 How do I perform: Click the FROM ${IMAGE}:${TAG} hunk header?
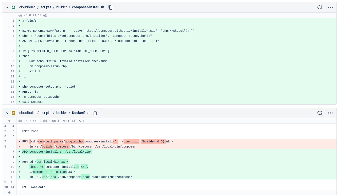[x=51, y=121]
